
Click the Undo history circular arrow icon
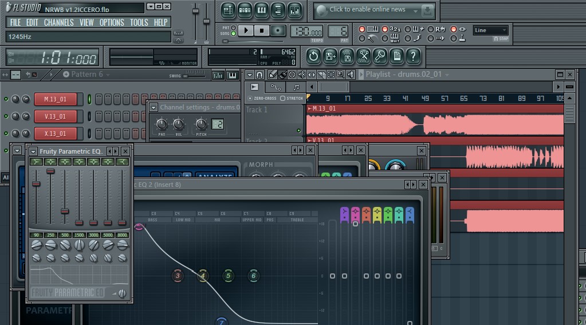[313, 56]
